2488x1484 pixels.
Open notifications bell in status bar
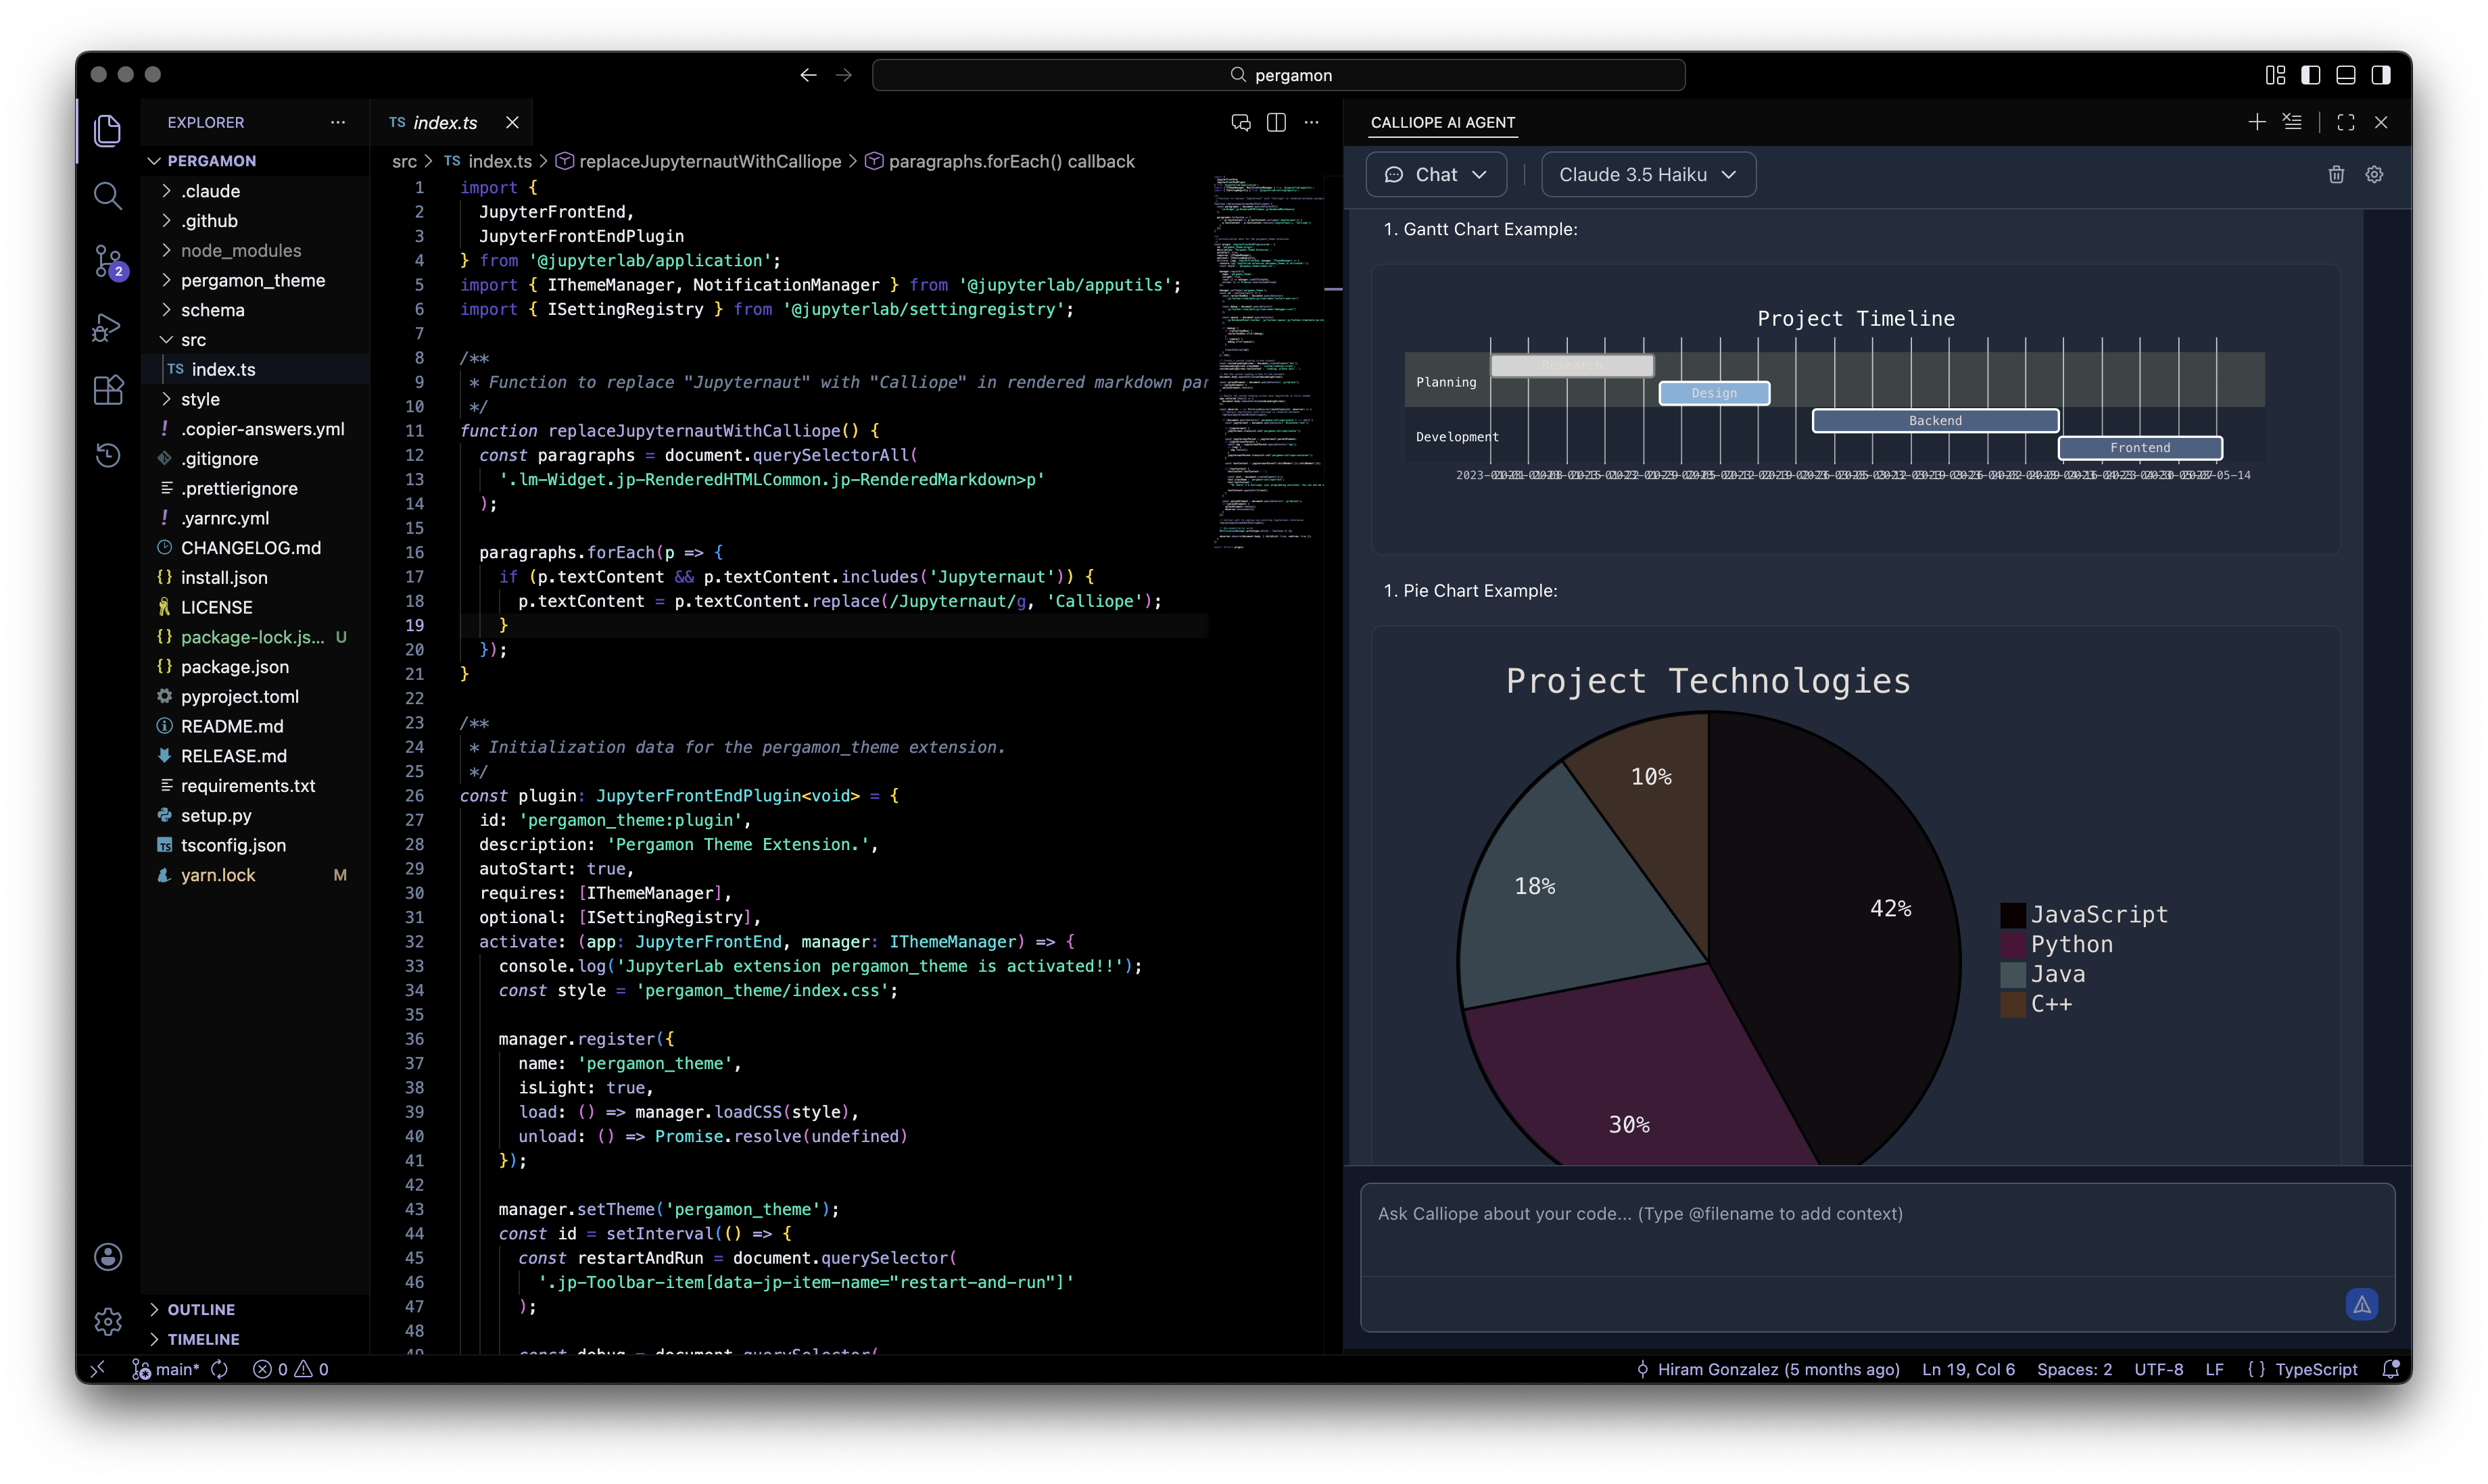pyautogui.click(x=2390, y=1369)
